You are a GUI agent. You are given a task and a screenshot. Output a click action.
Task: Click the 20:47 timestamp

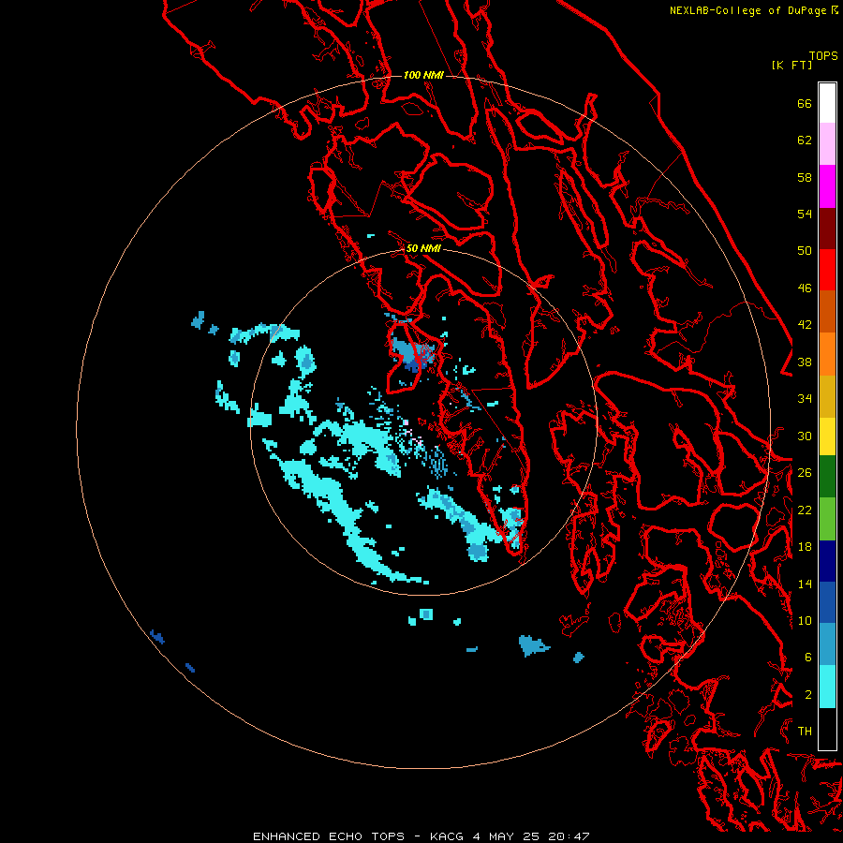pyautogui.click(x=569, y=836)
